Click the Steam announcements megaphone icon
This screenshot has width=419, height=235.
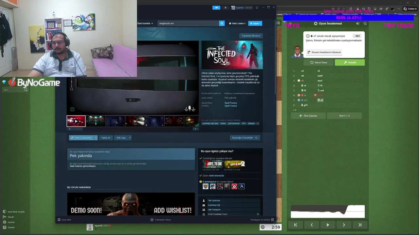pyautogui.click(x=216, y=8)
